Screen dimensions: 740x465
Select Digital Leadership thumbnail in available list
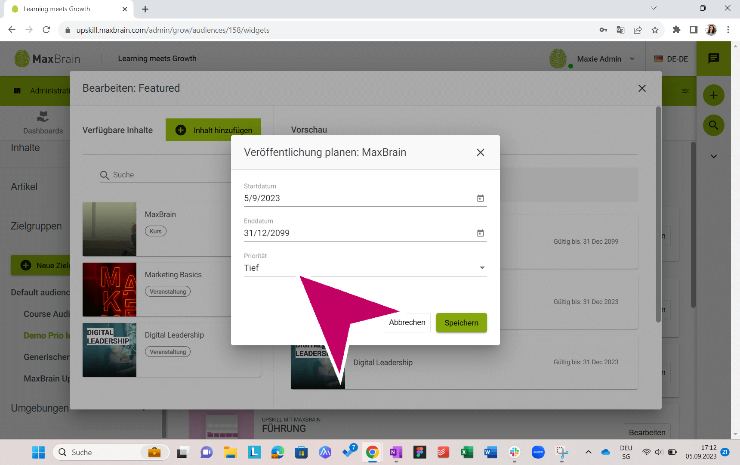pos(109,350)
